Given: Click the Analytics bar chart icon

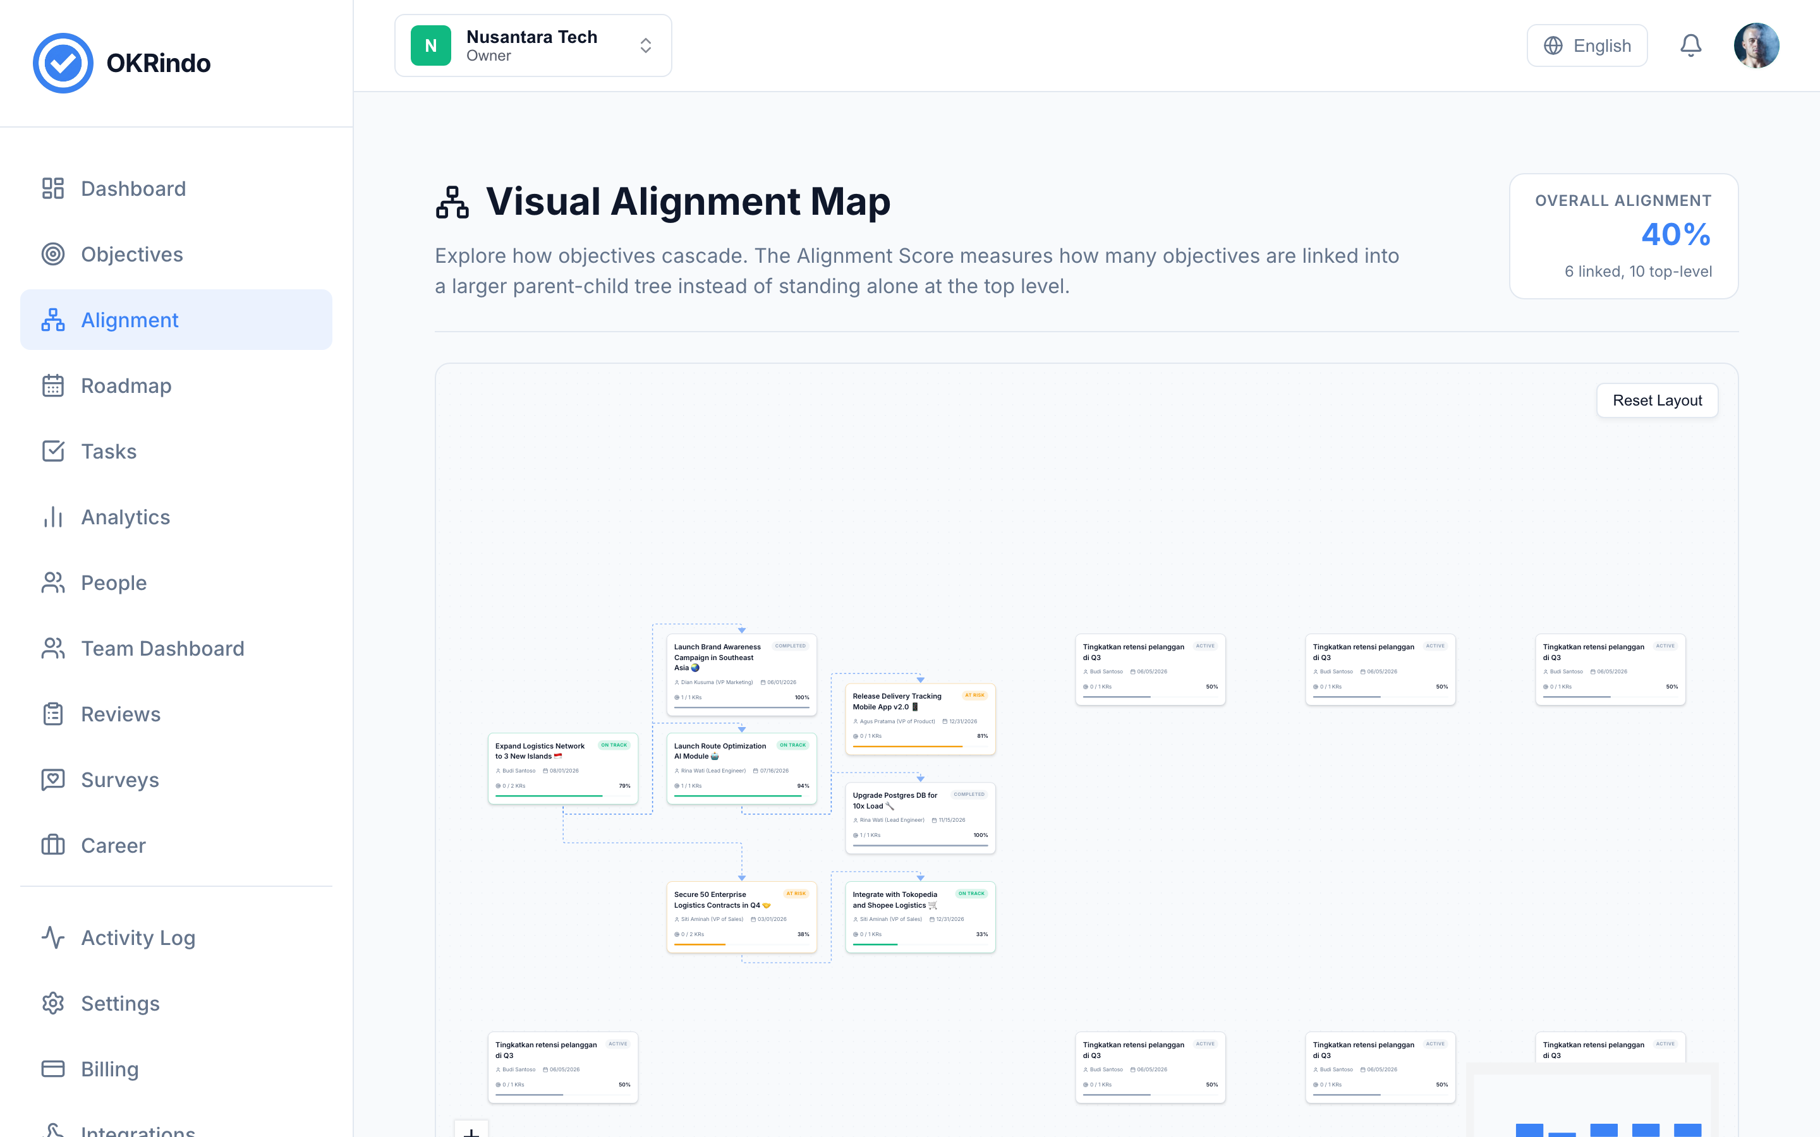Looking at the screenshot, I should point(52,517).
